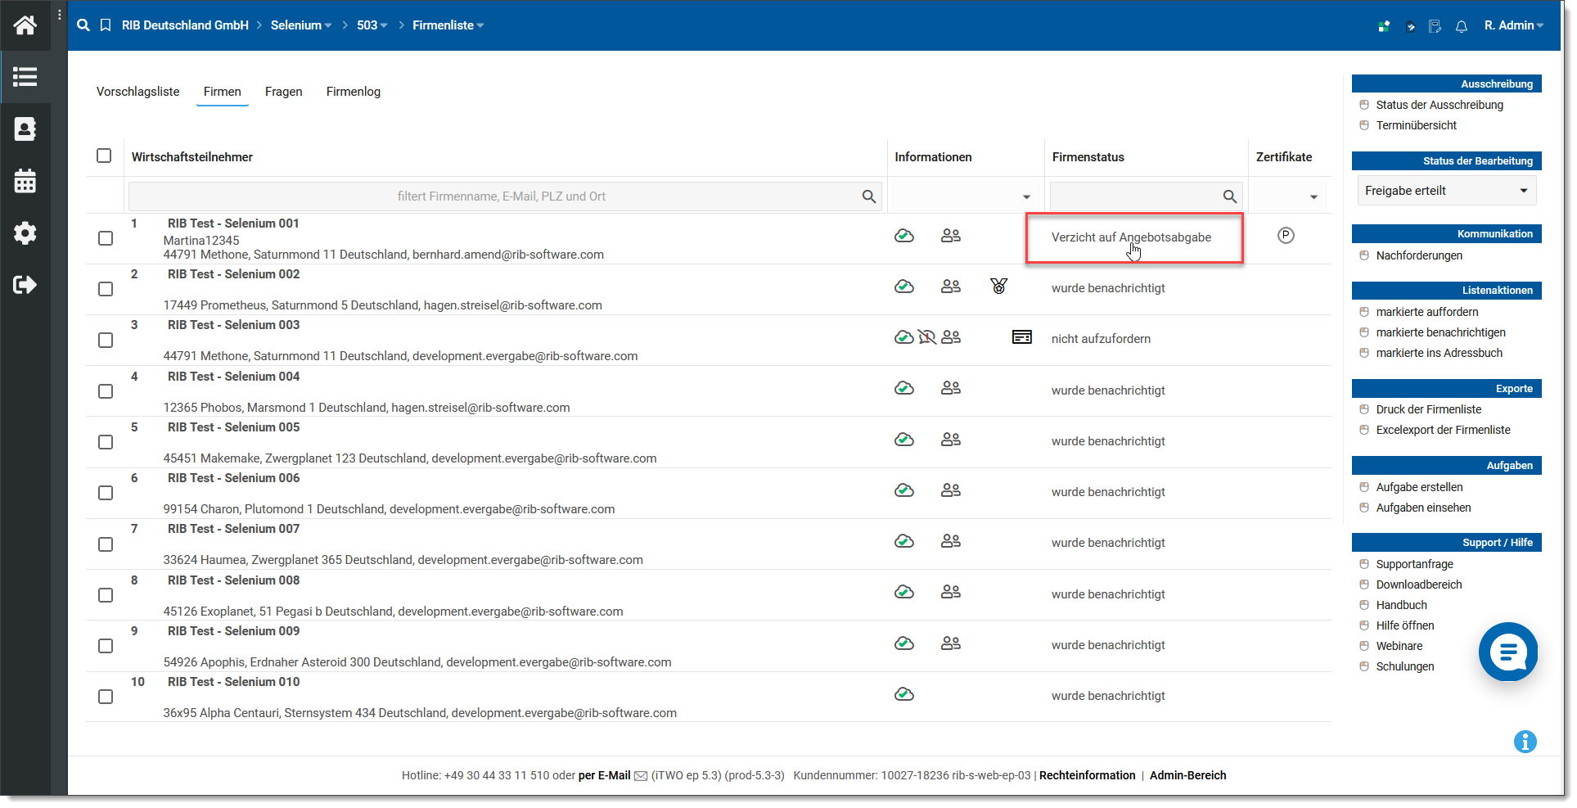
Task: Open the notifications bell
Action: point(1462,26)
